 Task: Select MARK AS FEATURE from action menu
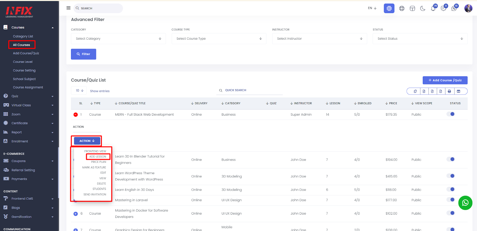[x=94, y=168]
